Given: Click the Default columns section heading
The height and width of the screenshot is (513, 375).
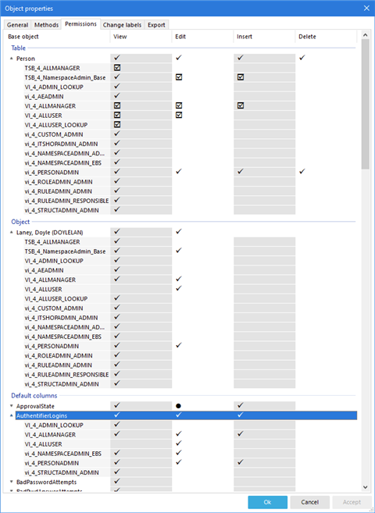Looking at the screenshot, I should click(x=34, y=396).
